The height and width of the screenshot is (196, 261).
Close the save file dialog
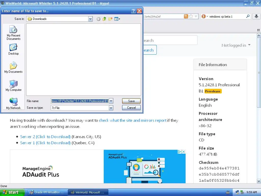[x=139, y=11]
